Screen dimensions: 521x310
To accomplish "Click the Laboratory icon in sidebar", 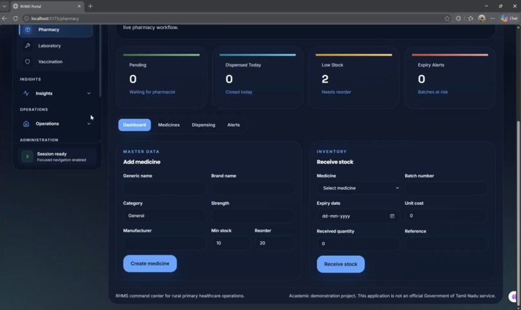I will tap(28, 45).
